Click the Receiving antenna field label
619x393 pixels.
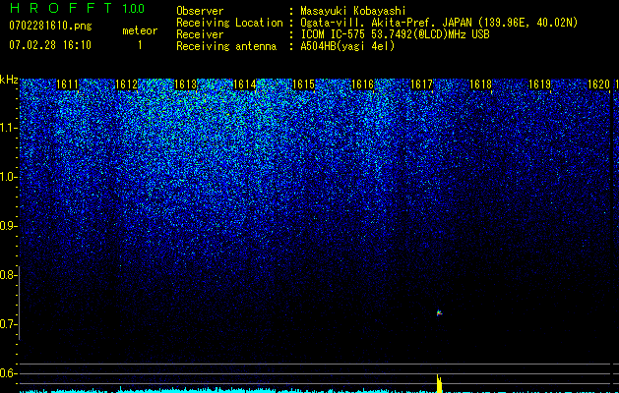(x=226, y=46)
